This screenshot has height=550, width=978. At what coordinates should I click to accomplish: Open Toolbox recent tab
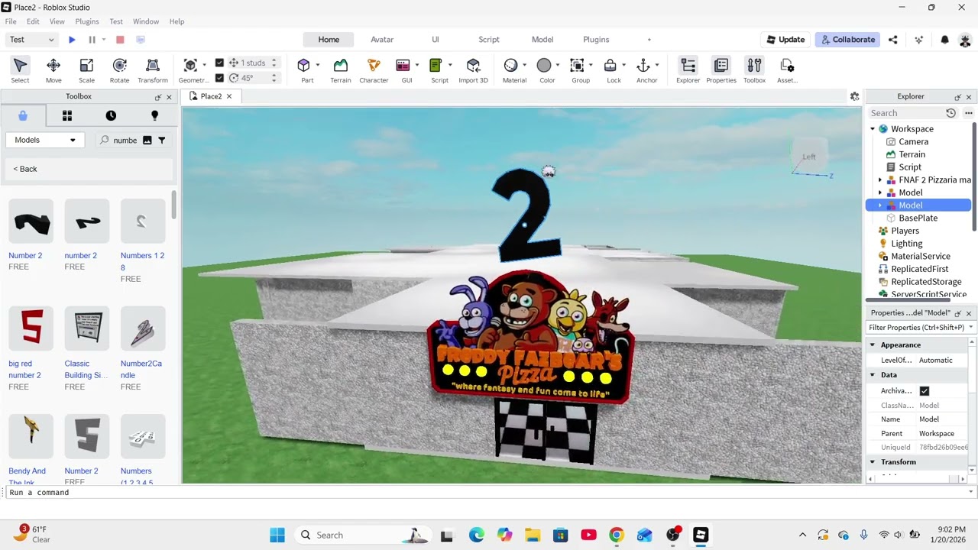click(111, 115)
